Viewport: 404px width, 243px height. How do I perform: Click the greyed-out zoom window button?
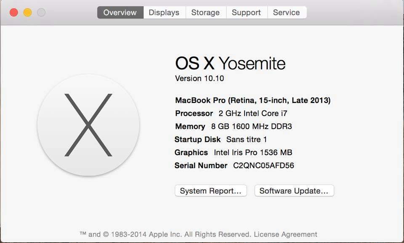point(41,12)
